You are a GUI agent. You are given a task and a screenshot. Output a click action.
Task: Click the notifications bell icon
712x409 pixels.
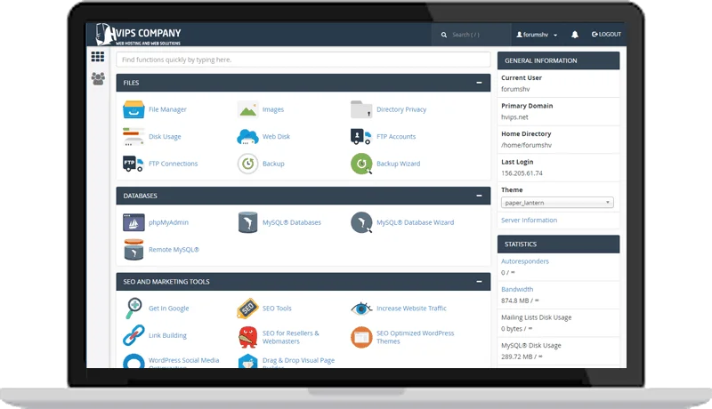[x=575, y=35]
